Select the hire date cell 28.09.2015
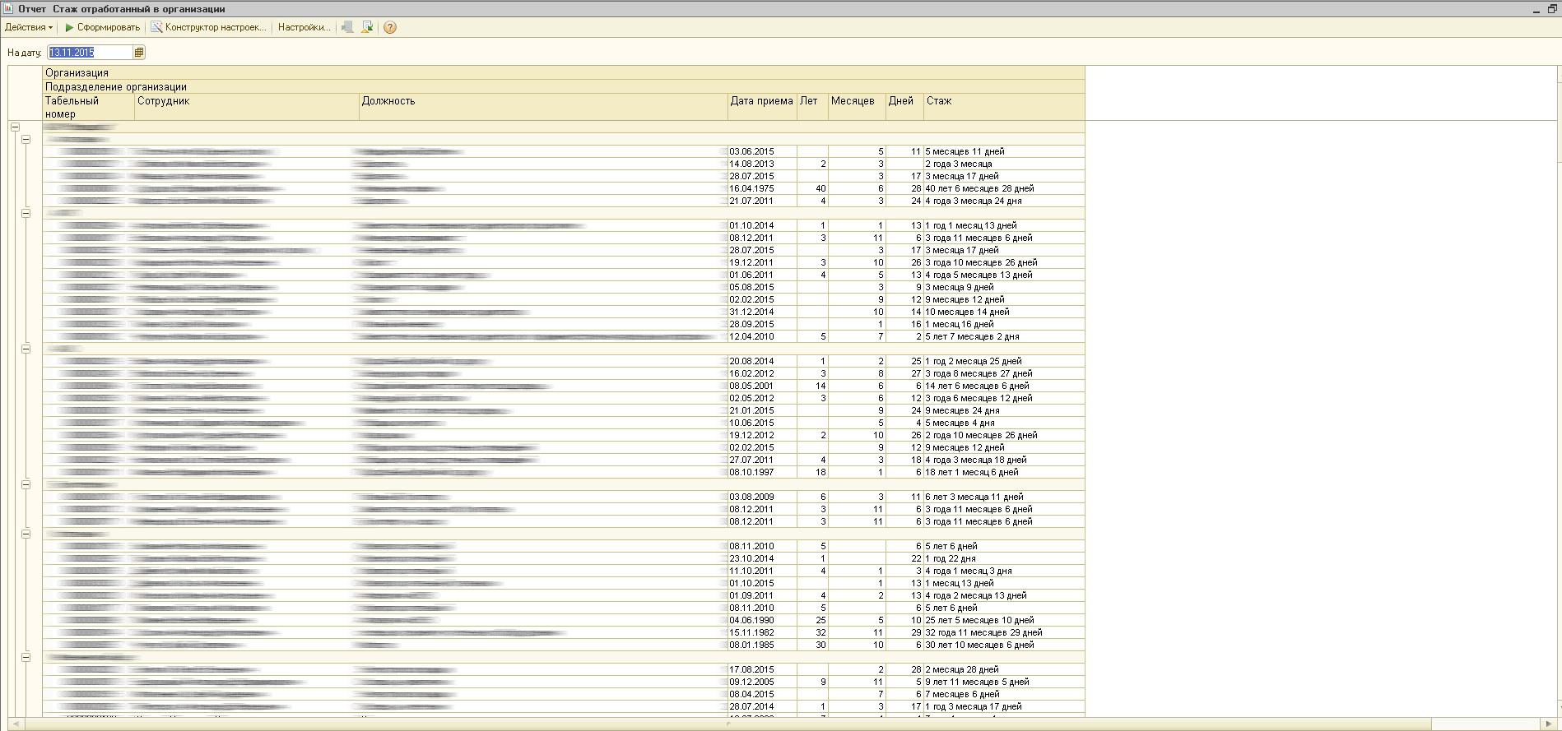 click(x=762, y=325)
